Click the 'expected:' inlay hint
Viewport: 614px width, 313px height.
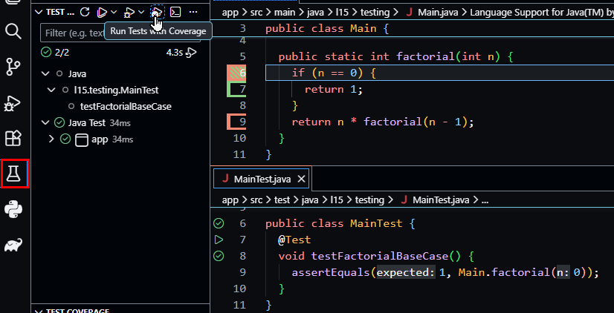click(x=406, y=272)
